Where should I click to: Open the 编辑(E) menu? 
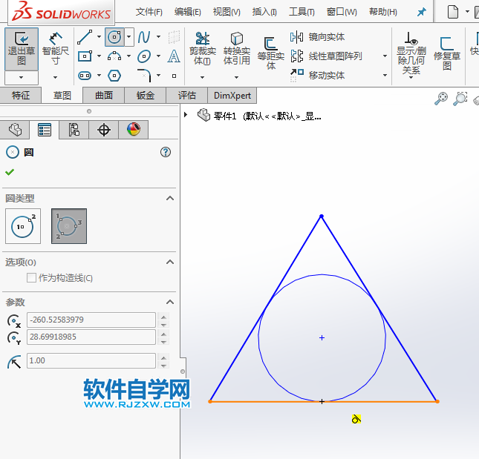[x=188, y=12]
